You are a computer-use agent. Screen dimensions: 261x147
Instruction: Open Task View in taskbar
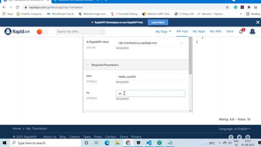tap(96, 143)
